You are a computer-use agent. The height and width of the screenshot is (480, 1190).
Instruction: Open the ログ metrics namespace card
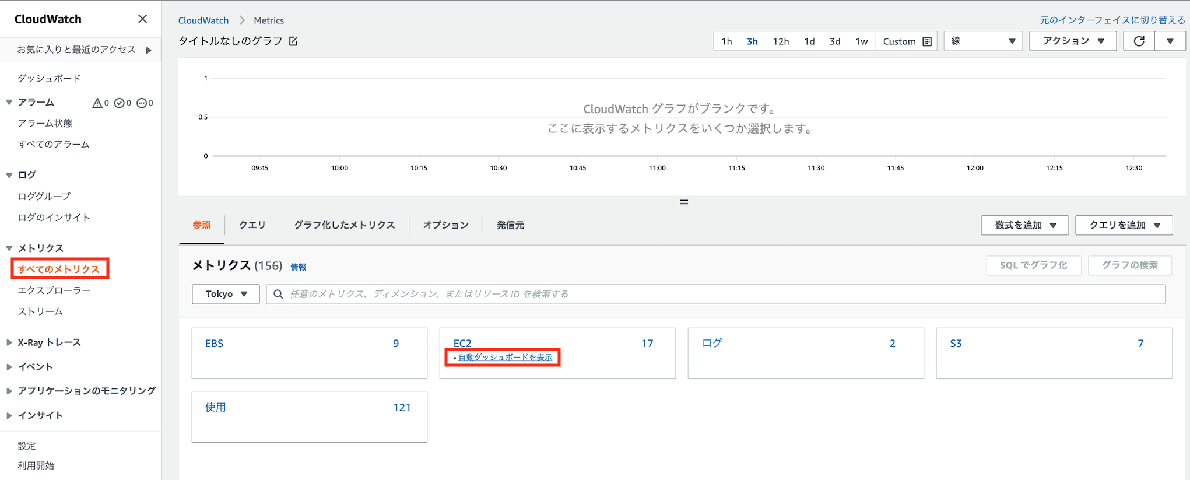806,353
